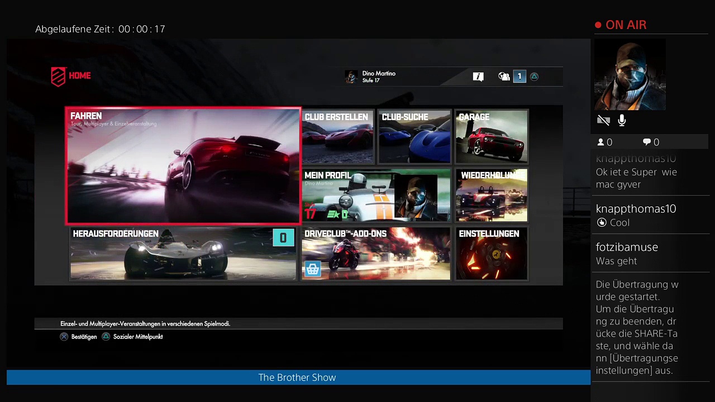This screenshot has width=715, height=402.
Task: Click the cross button icon beside Bestätigen
Action: point(64,337)
